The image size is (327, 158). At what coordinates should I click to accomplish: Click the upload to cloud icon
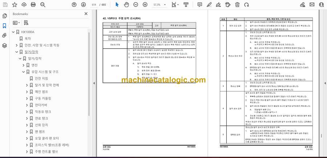pyautogui.click(x=24, y=5)
